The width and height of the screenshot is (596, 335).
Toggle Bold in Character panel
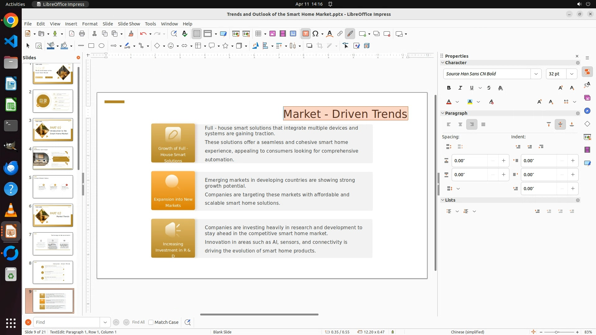click(449, 88)
